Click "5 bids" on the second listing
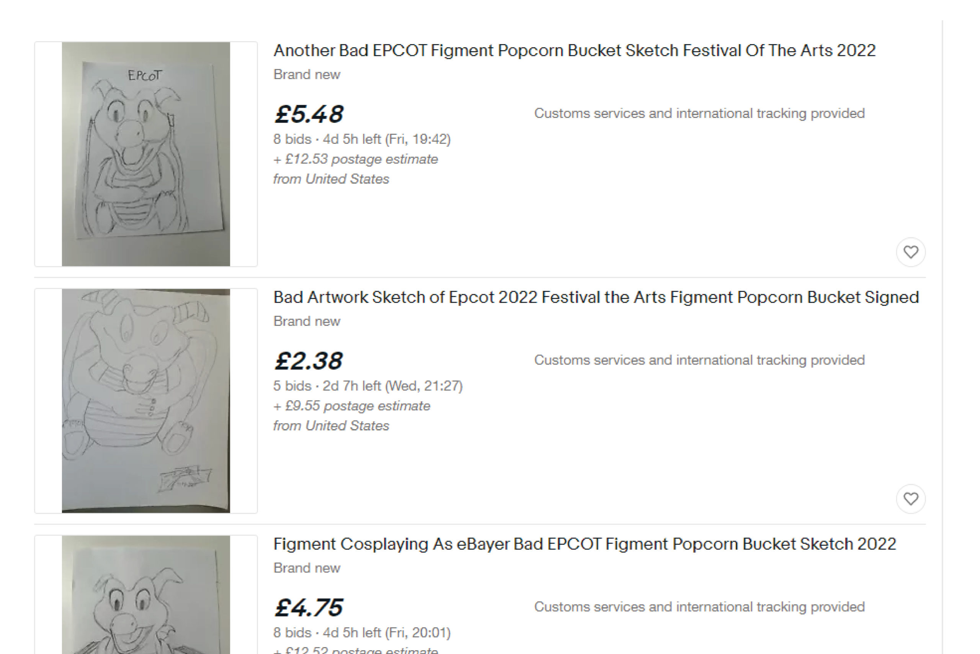Screen dimensions: 980x654 [292, 386]
